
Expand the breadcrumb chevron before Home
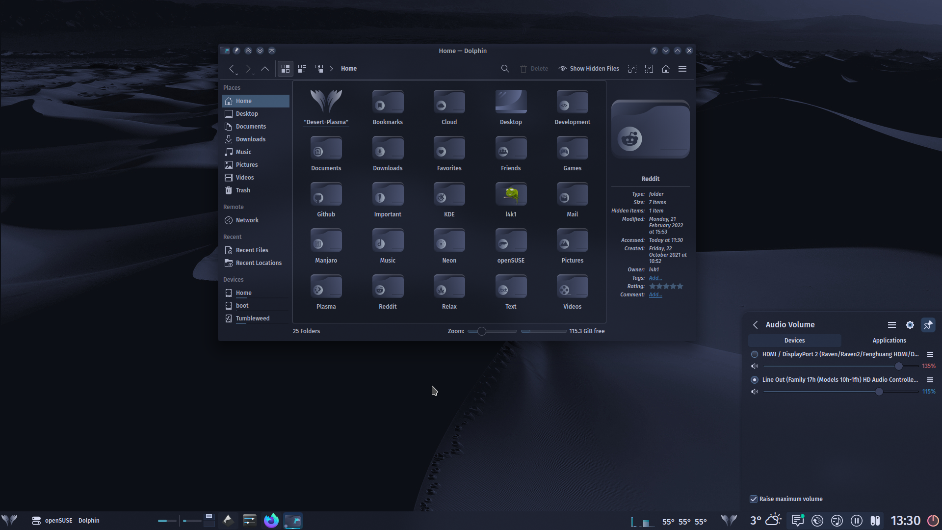coord(331,69)
